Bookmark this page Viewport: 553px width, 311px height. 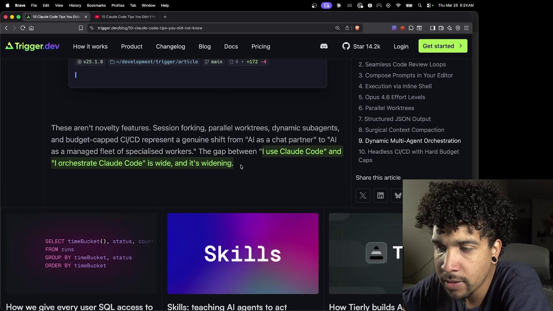[x=81, y=28]
